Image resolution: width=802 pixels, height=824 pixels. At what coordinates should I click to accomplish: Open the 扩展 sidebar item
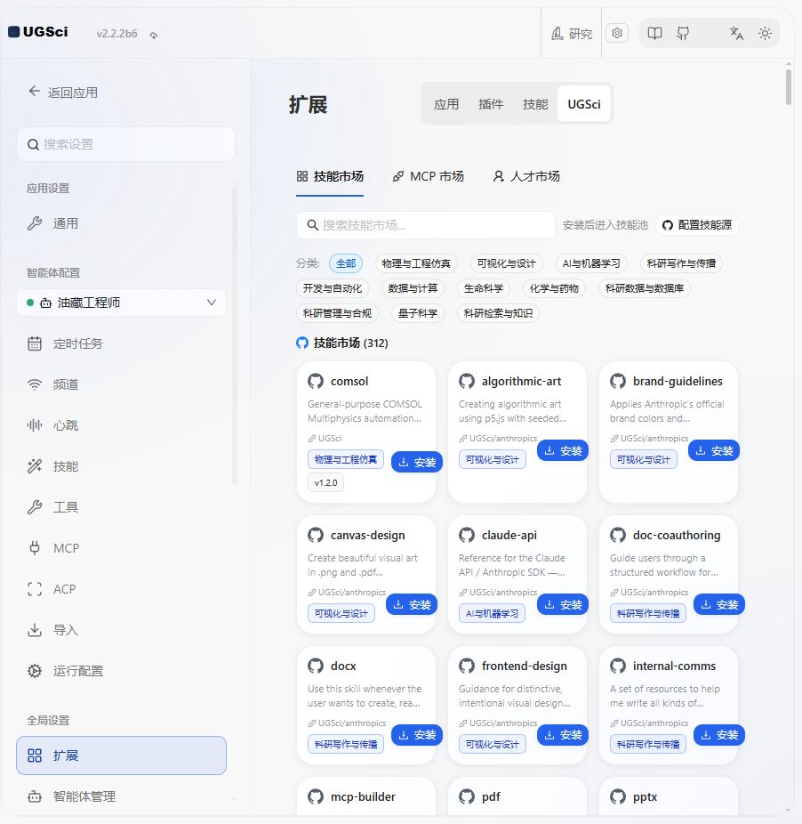pyautogui.click(x=121, y=755)
